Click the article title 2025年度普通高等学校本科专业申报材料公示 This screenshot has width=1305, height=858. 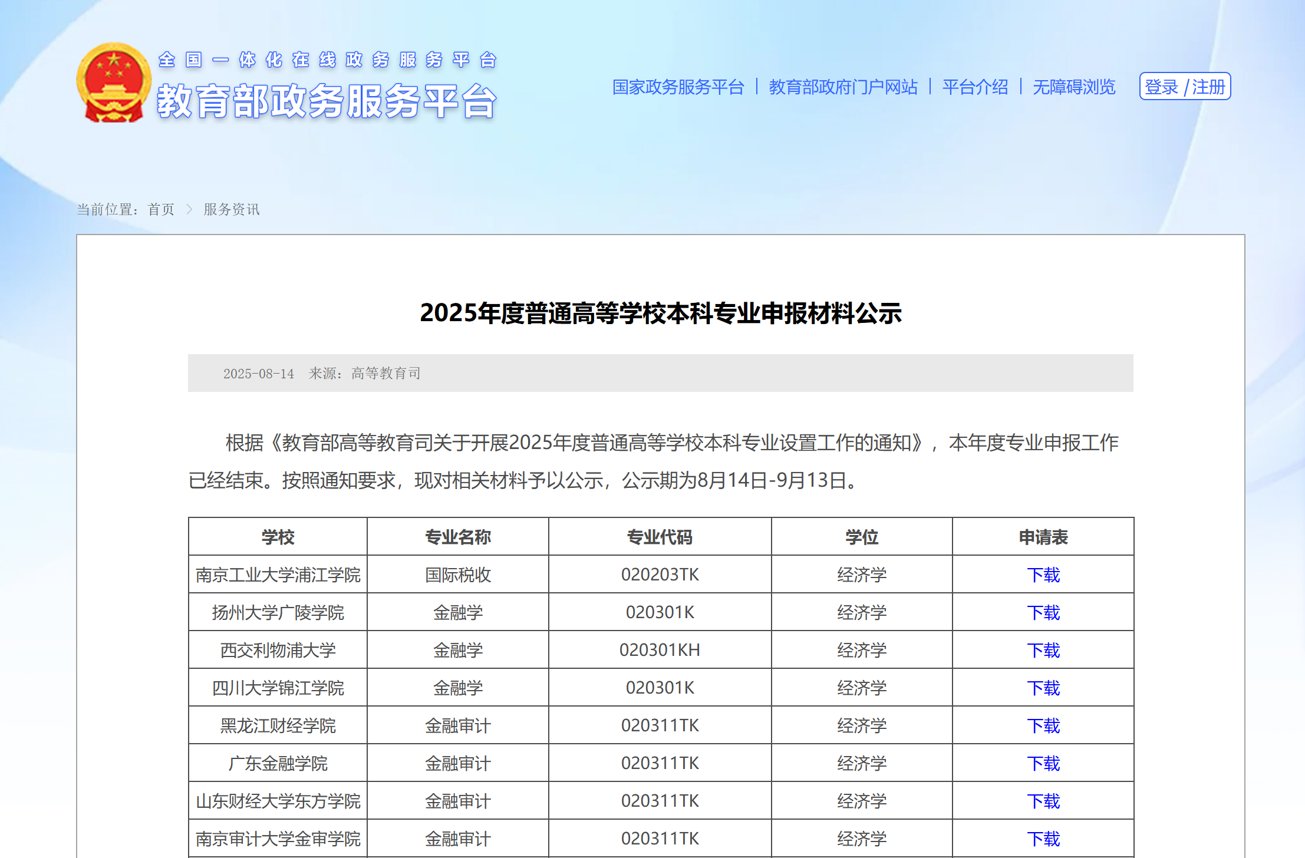pos(661,313)
